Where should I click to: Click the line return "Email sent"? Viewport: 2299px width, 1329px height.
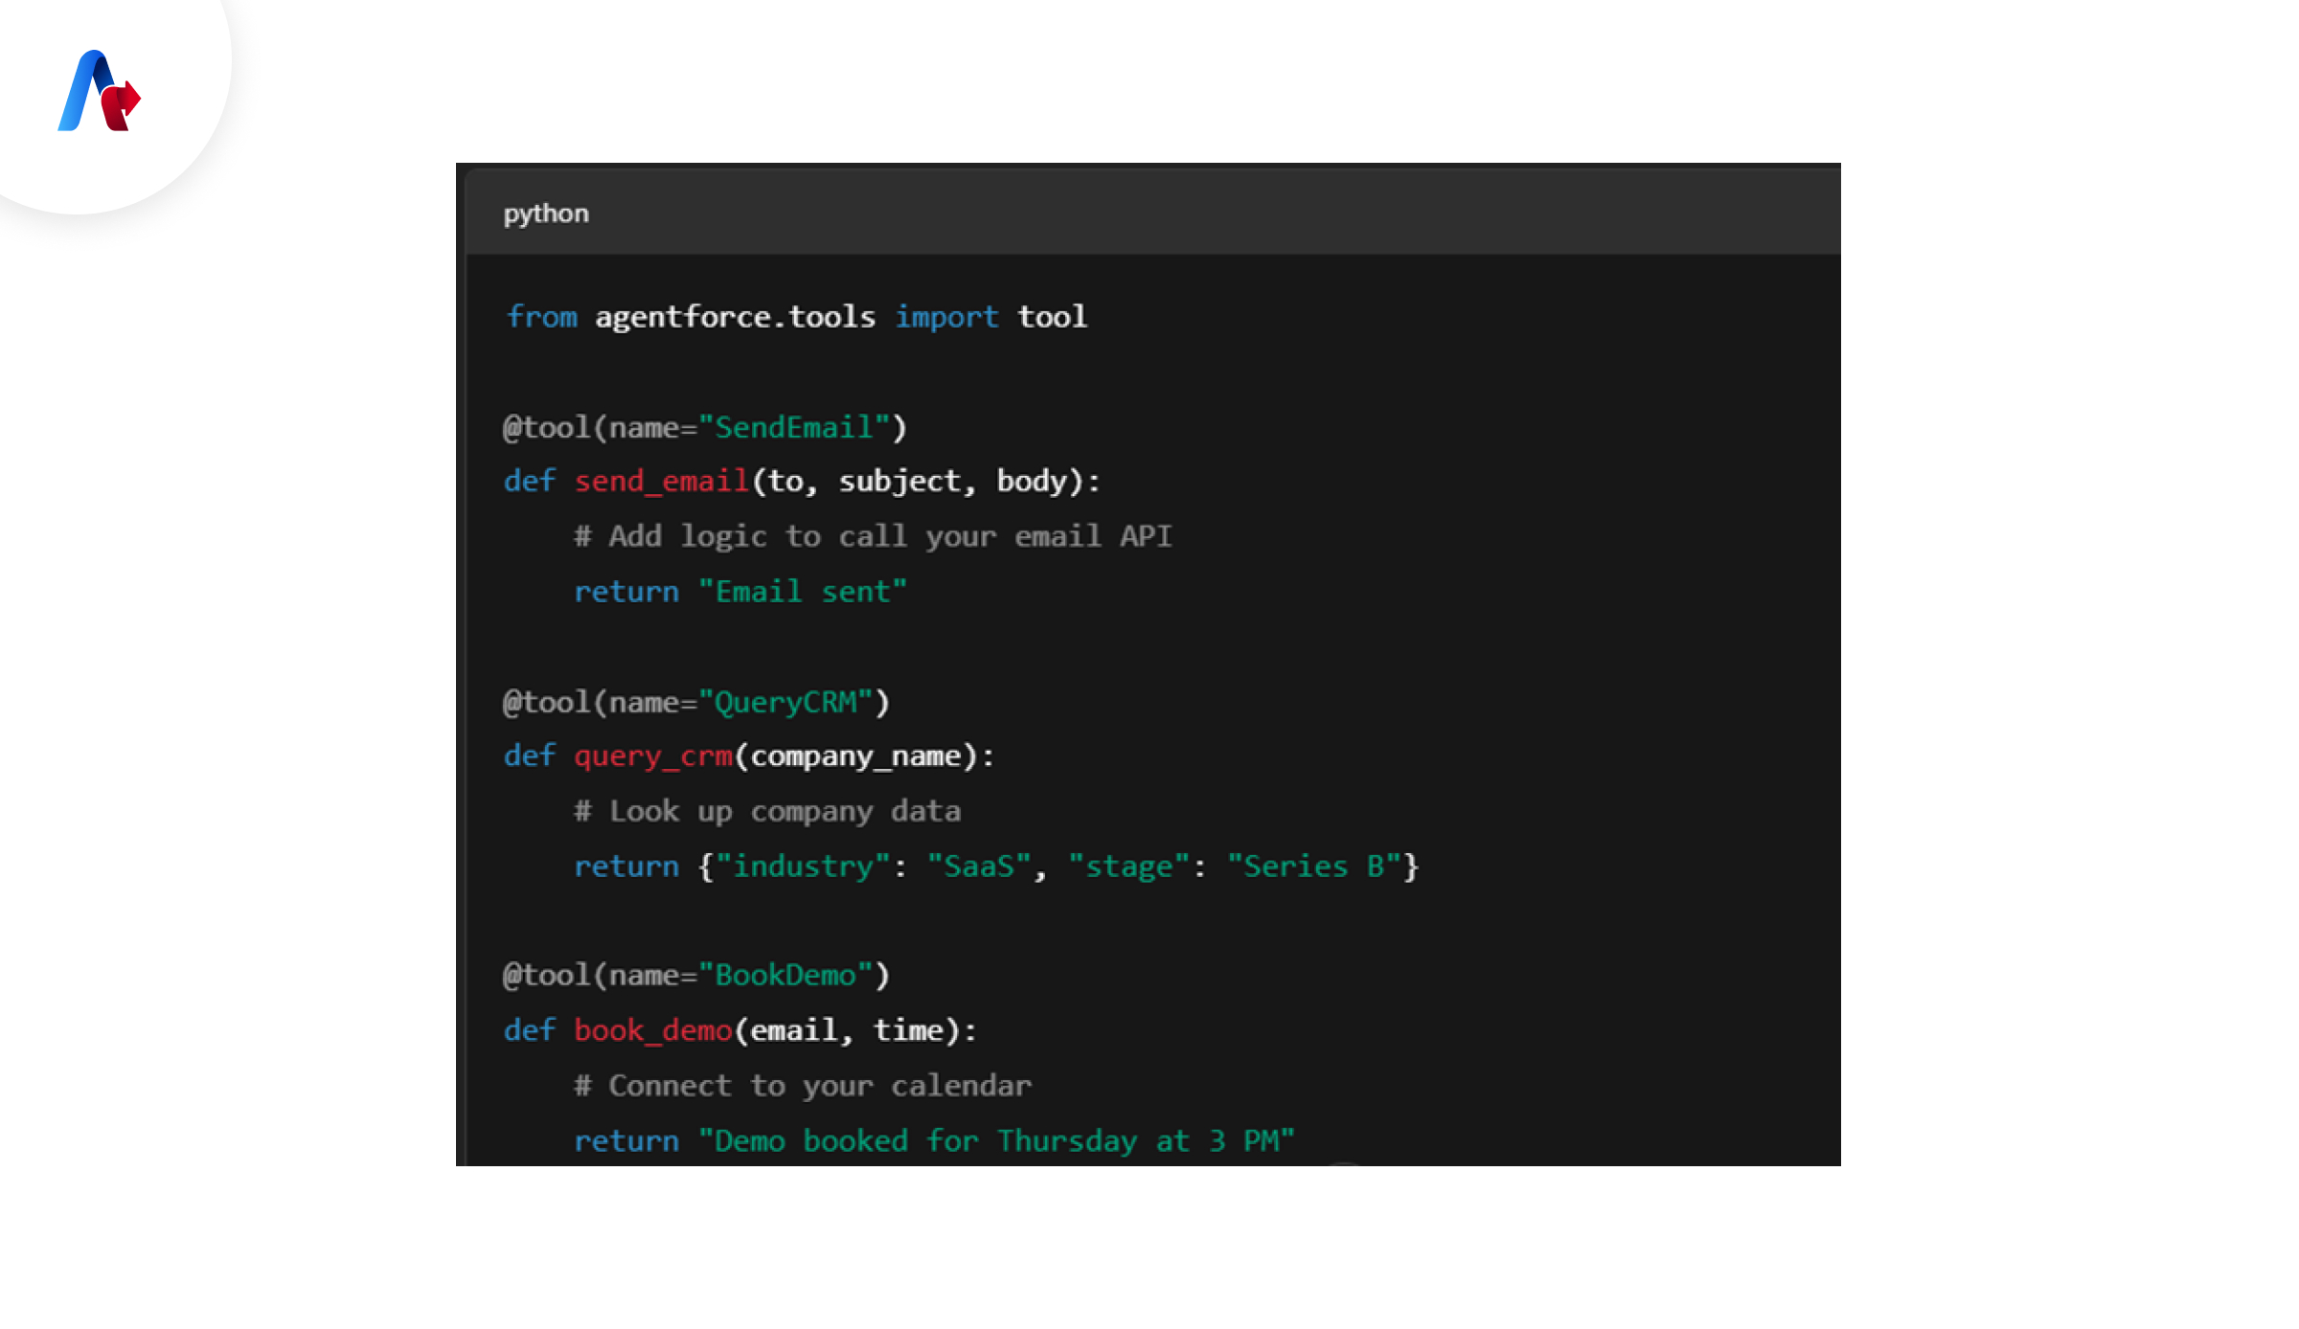[740, 592]
